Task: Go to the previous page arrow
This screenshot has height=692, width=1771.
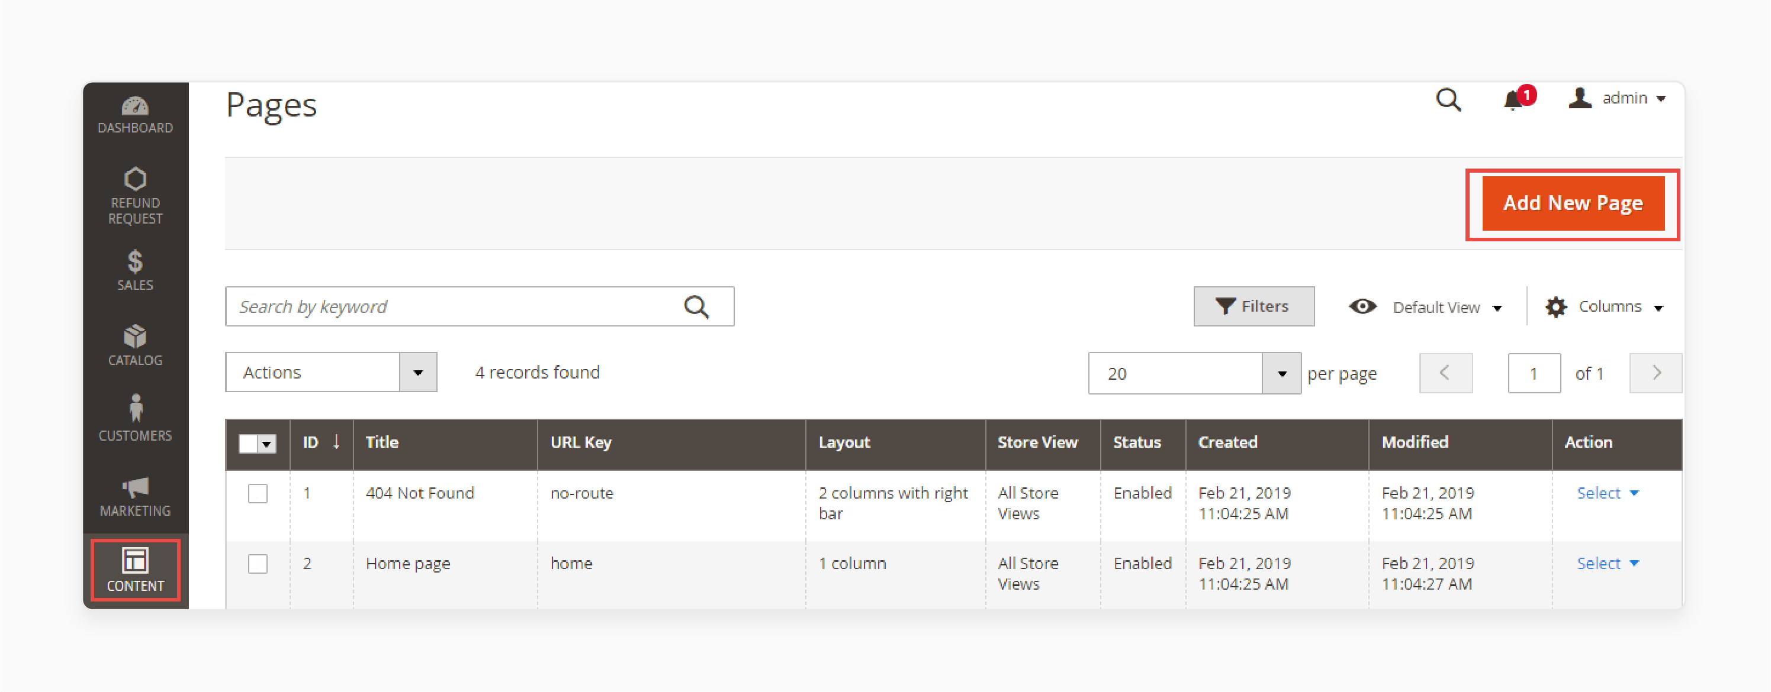Action: click(x=1445, y=373)
